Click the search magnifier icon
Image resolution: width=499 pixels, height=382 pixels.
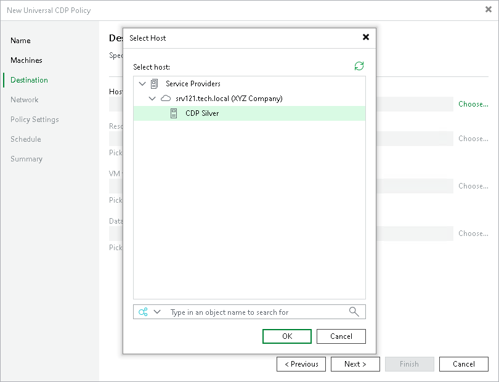tap(354, 311)
